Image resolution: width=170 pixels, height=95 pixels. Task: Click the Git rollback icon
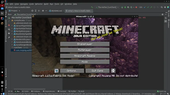coord(158,7)
